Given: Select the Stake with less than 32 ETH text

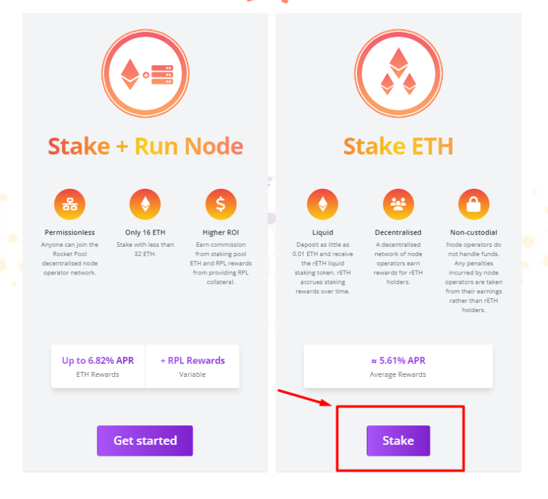Looking at the screenshot, I should 145,249.
